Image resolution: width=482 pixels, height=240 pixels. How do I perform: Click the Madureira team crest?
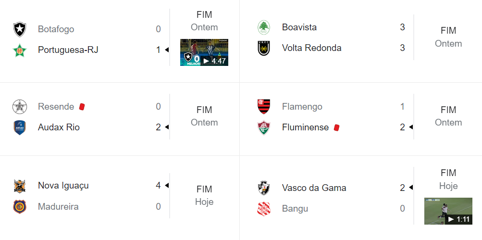click(20, 207)
